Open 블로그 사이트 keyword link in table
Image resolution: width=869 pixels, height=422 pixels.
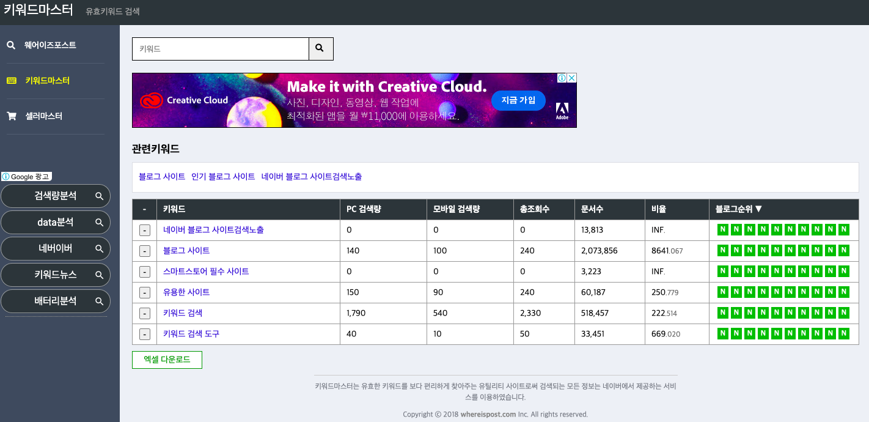[x=186, y=251]
